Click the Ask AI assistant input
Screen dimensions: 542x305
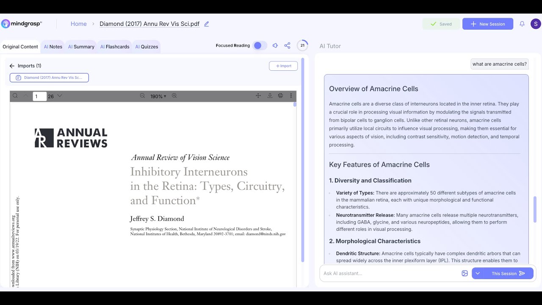[x=390, y=273]
